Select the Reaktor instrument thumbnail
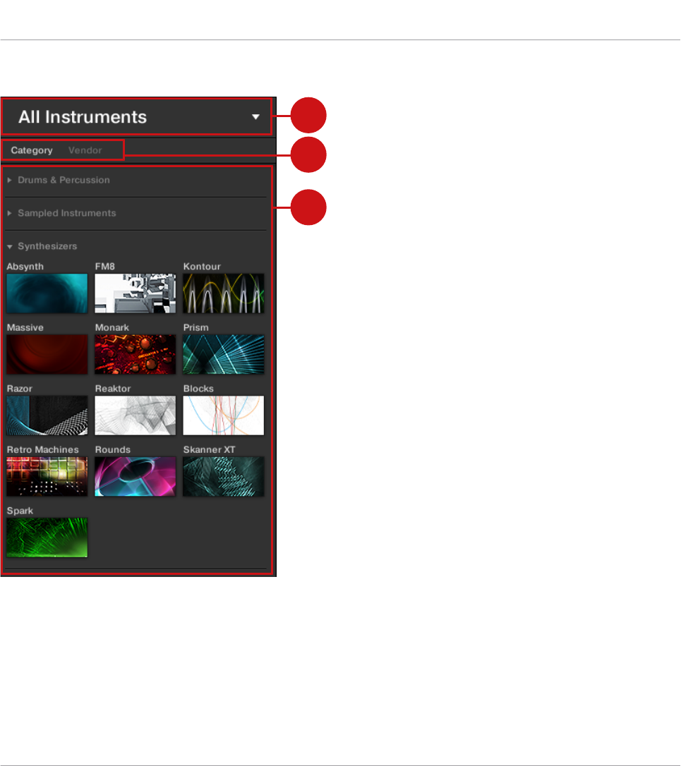Viewport: 681px width, 766px height. [135, 415]
